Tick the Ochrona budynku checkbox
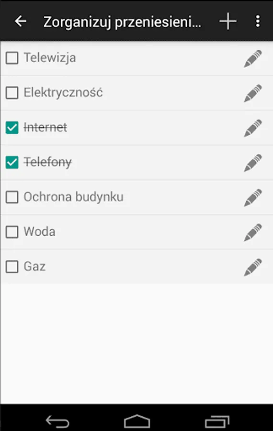This screenshot has width=273, height=431. 12,197
